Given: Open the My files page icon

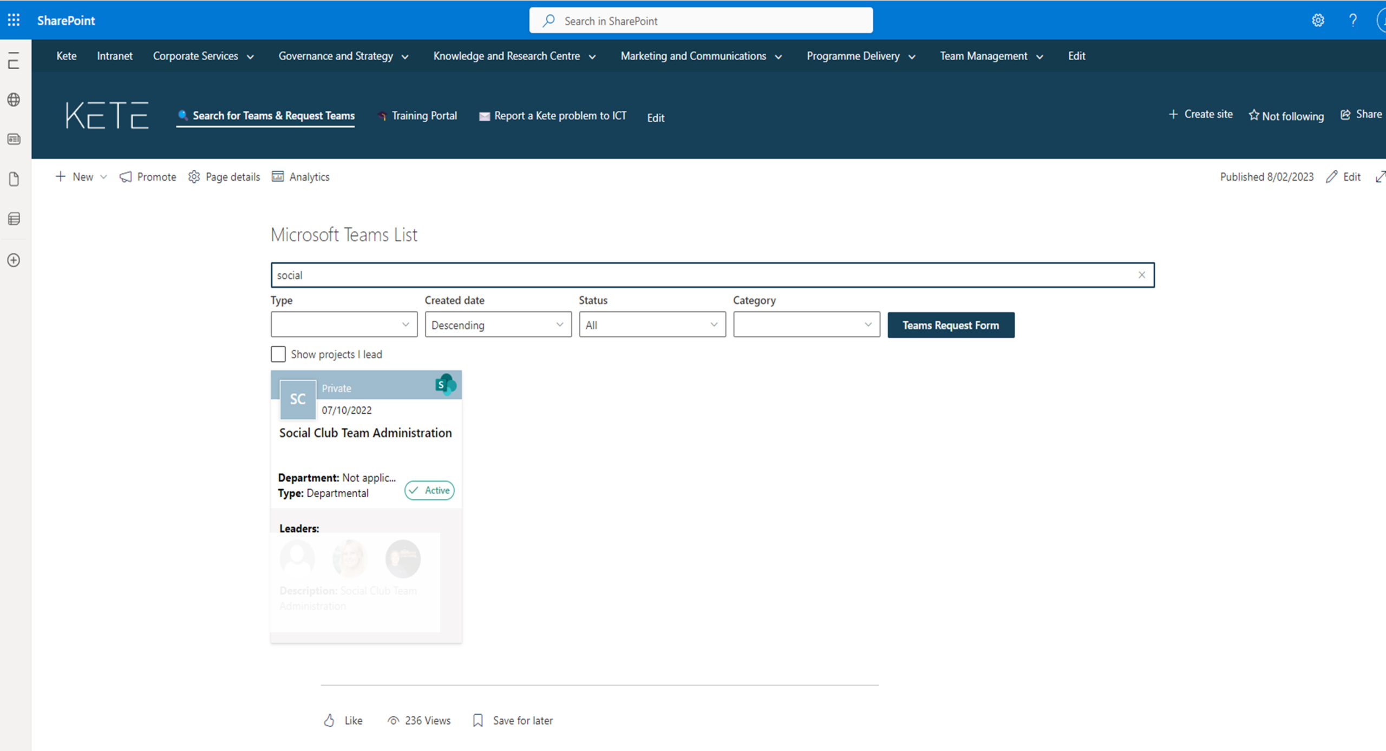Looking at the screenshot, I should (14, 179).
